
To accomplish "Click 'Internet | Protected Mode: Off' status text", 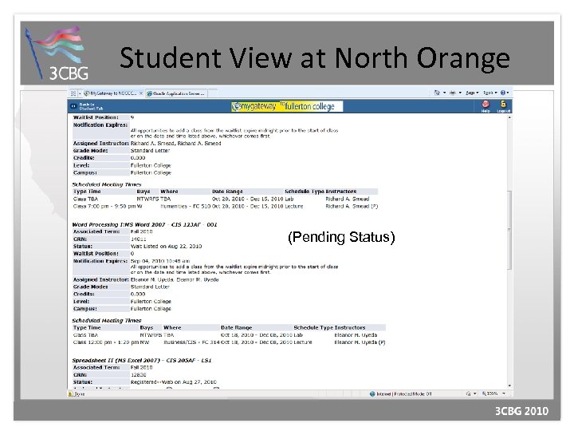I will (404, 394).
